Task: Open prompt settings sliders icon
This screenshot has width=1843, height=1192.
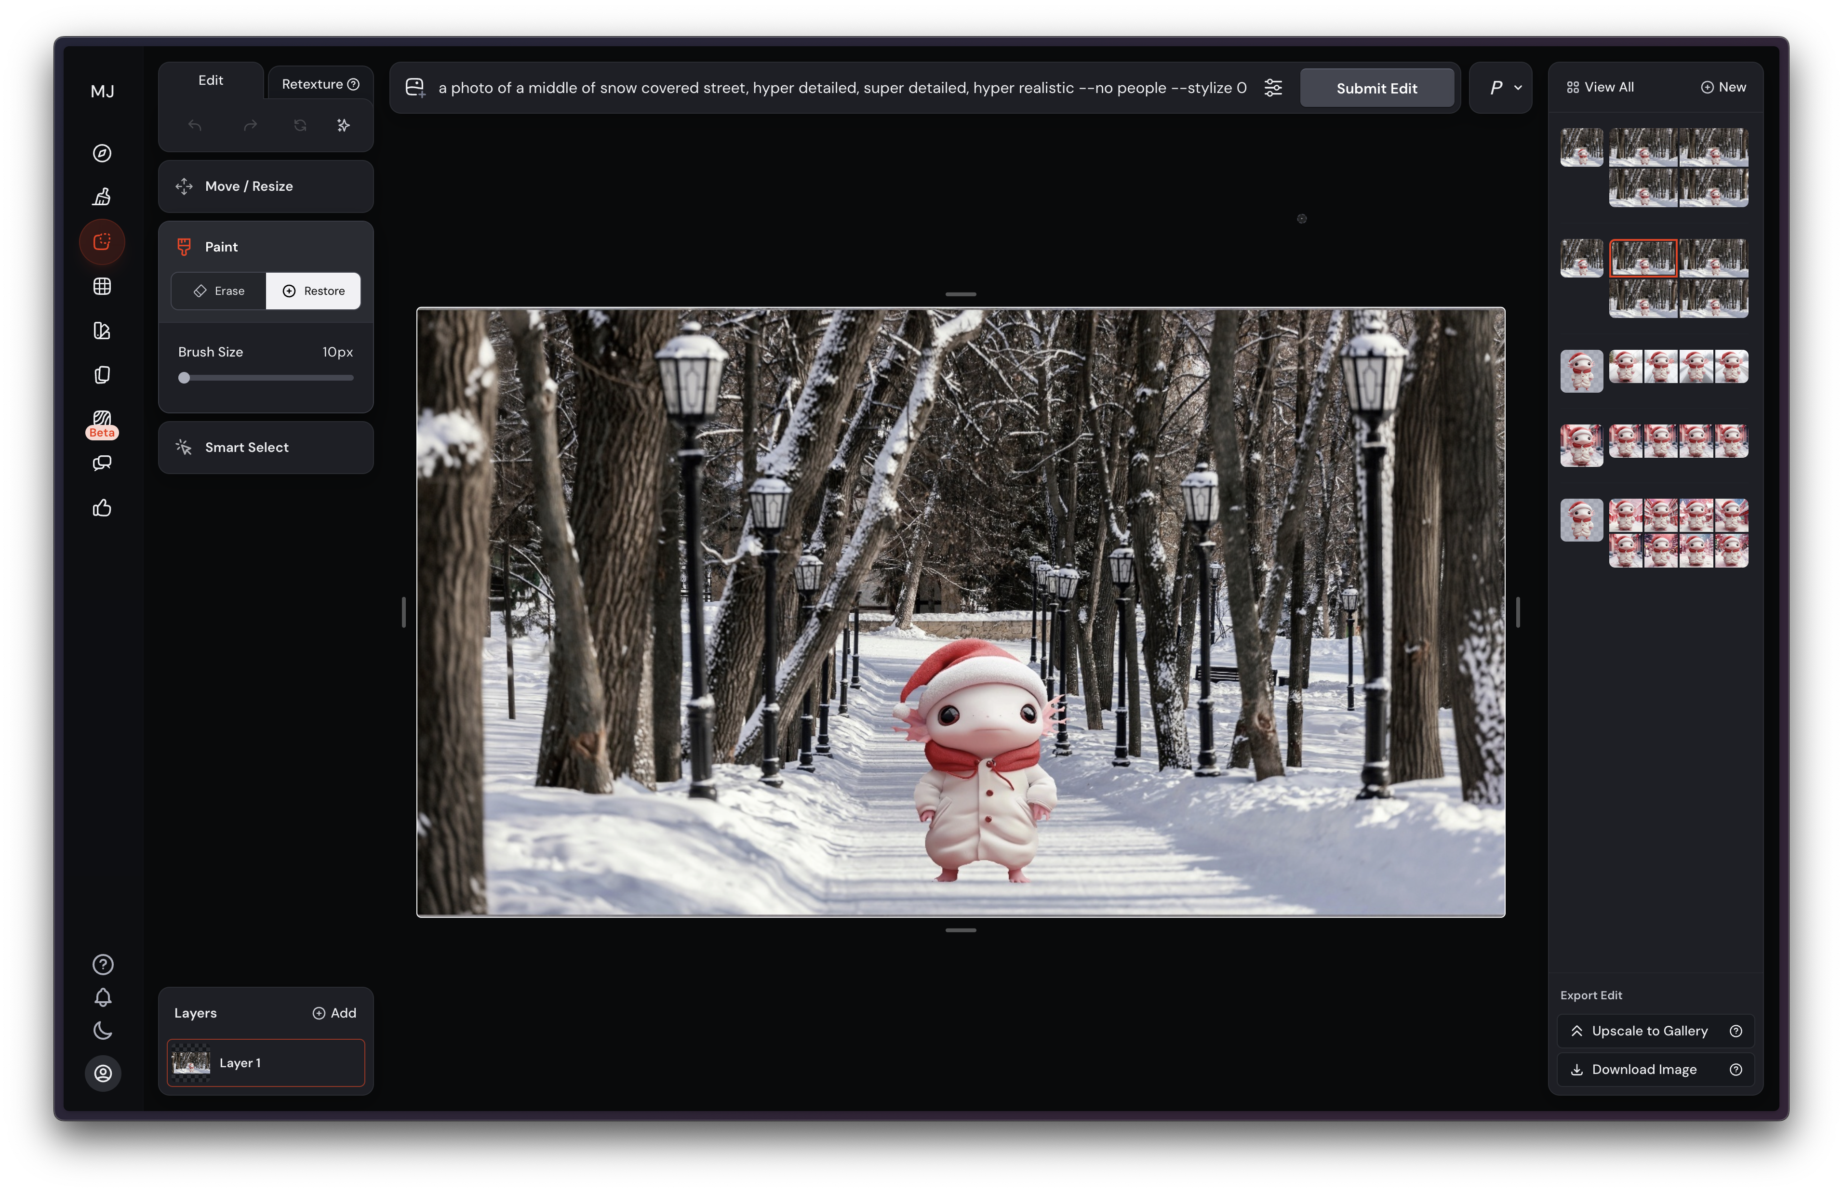Action: coord(1273,88)
